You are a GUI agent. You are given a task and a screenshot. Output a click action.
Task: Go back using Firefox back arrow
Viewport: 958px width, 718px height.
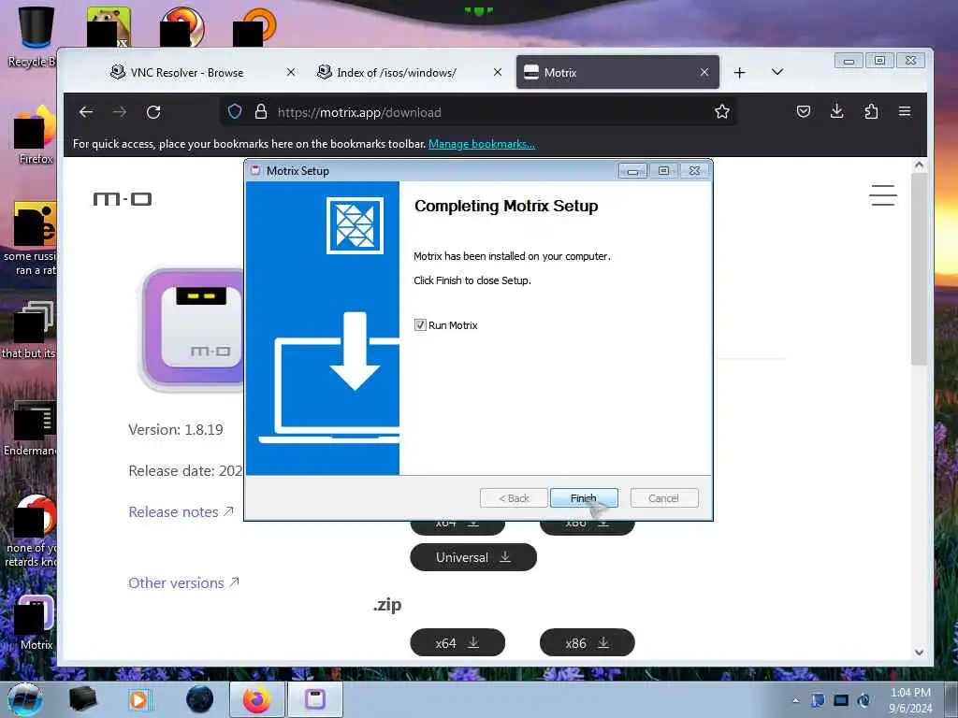click(86, 112)
